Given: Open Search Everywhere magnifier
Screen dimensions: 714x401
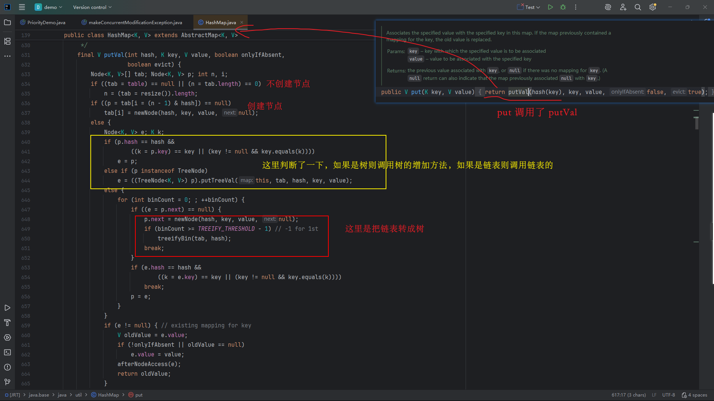Looking at the screenshot, I should (x=638, y=7).
